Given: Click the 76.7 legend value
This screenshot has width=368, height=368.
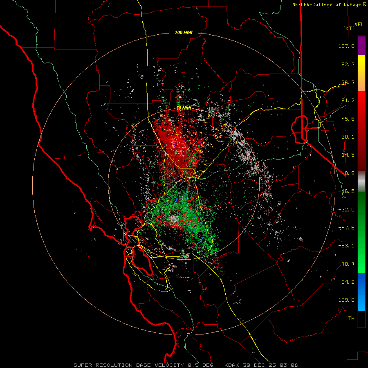Looking at the screenshot, I should 348,82.
